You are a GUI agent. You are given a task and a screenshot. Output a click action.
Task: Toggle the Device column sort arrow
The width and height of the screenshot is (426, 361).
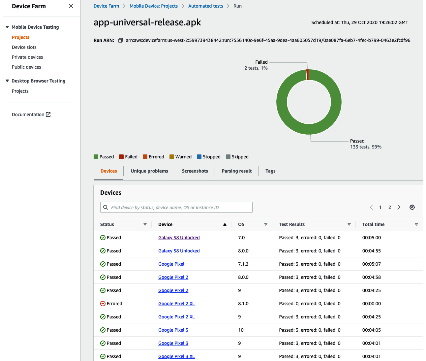(x=225, y=224)
